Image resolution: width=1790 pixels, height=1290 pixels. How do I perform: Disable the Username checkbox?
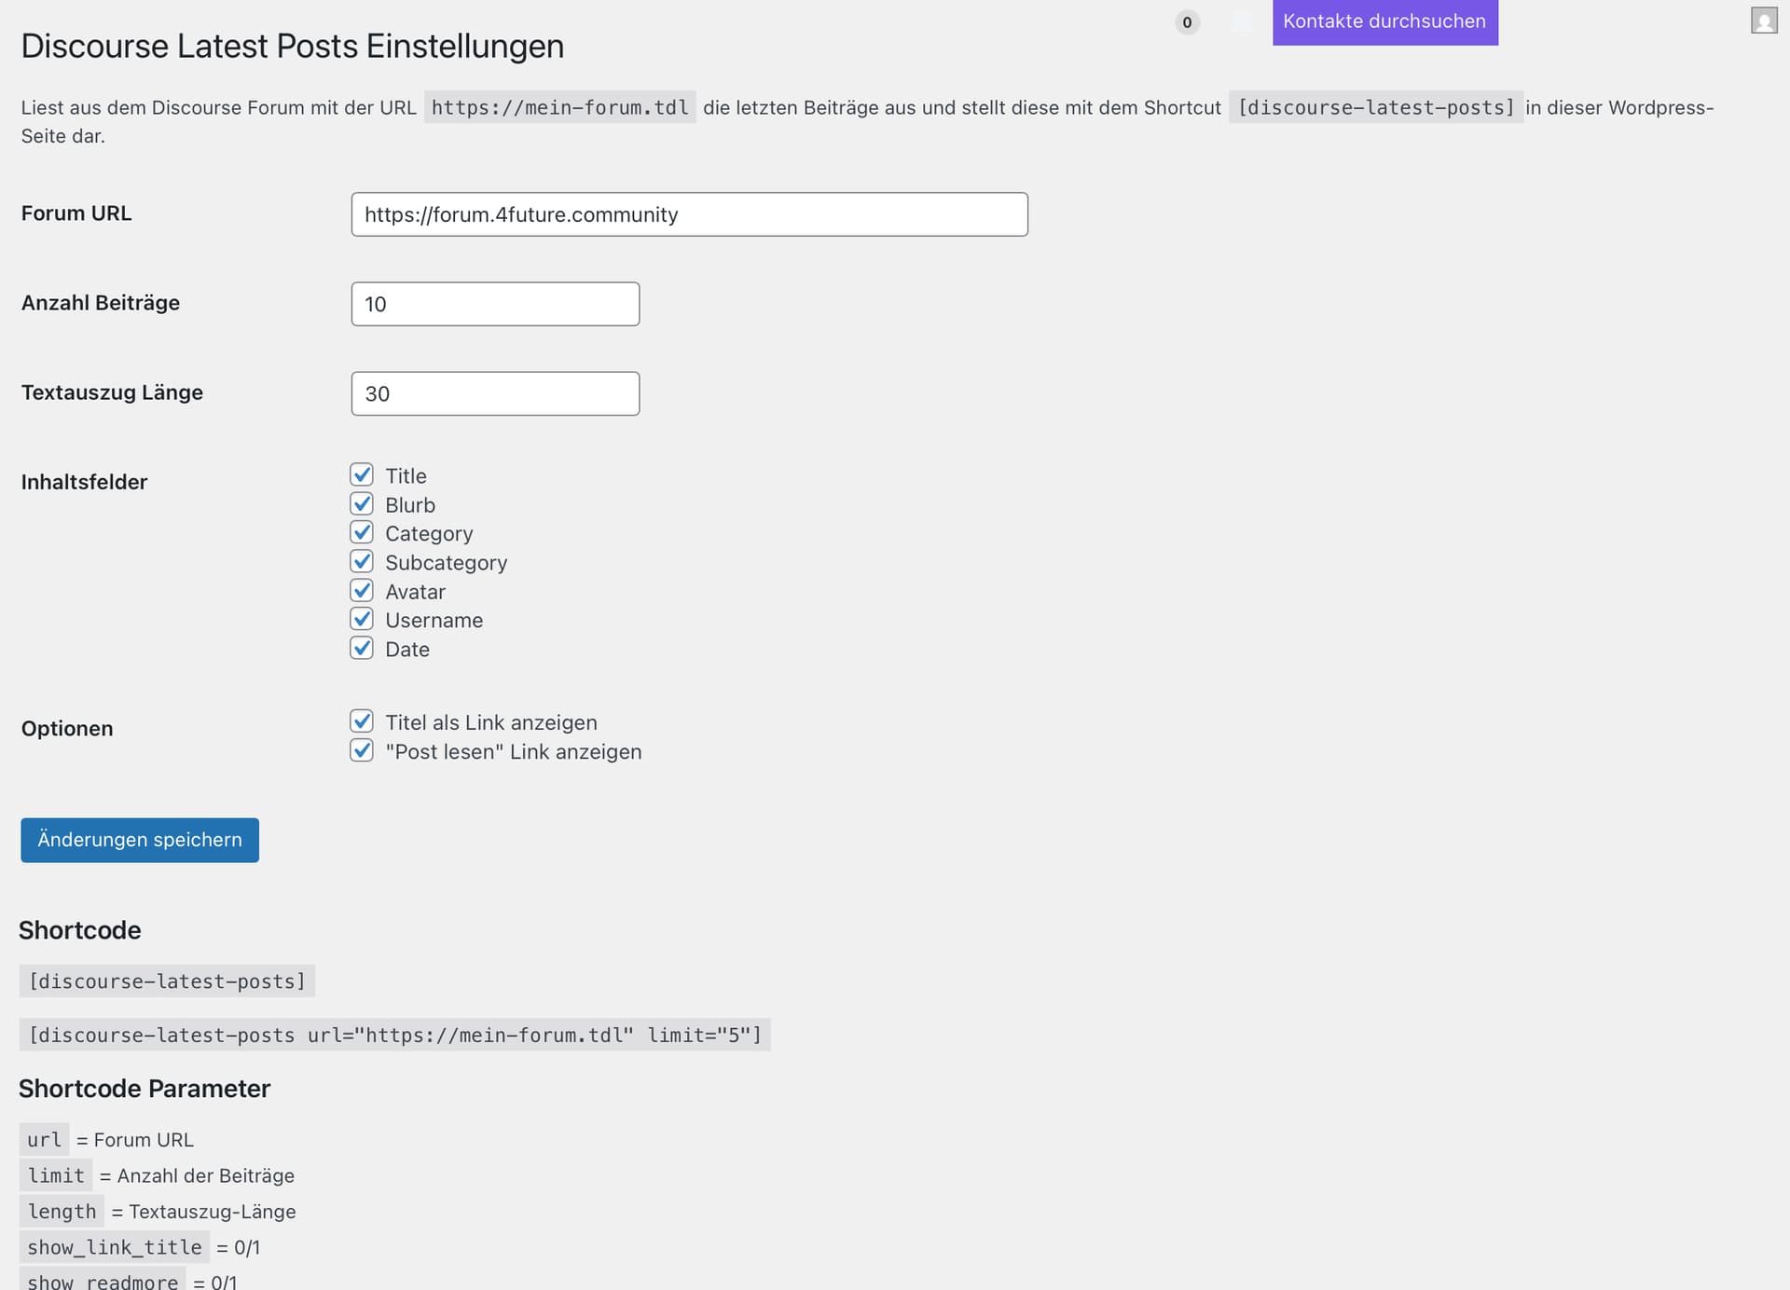362,620
